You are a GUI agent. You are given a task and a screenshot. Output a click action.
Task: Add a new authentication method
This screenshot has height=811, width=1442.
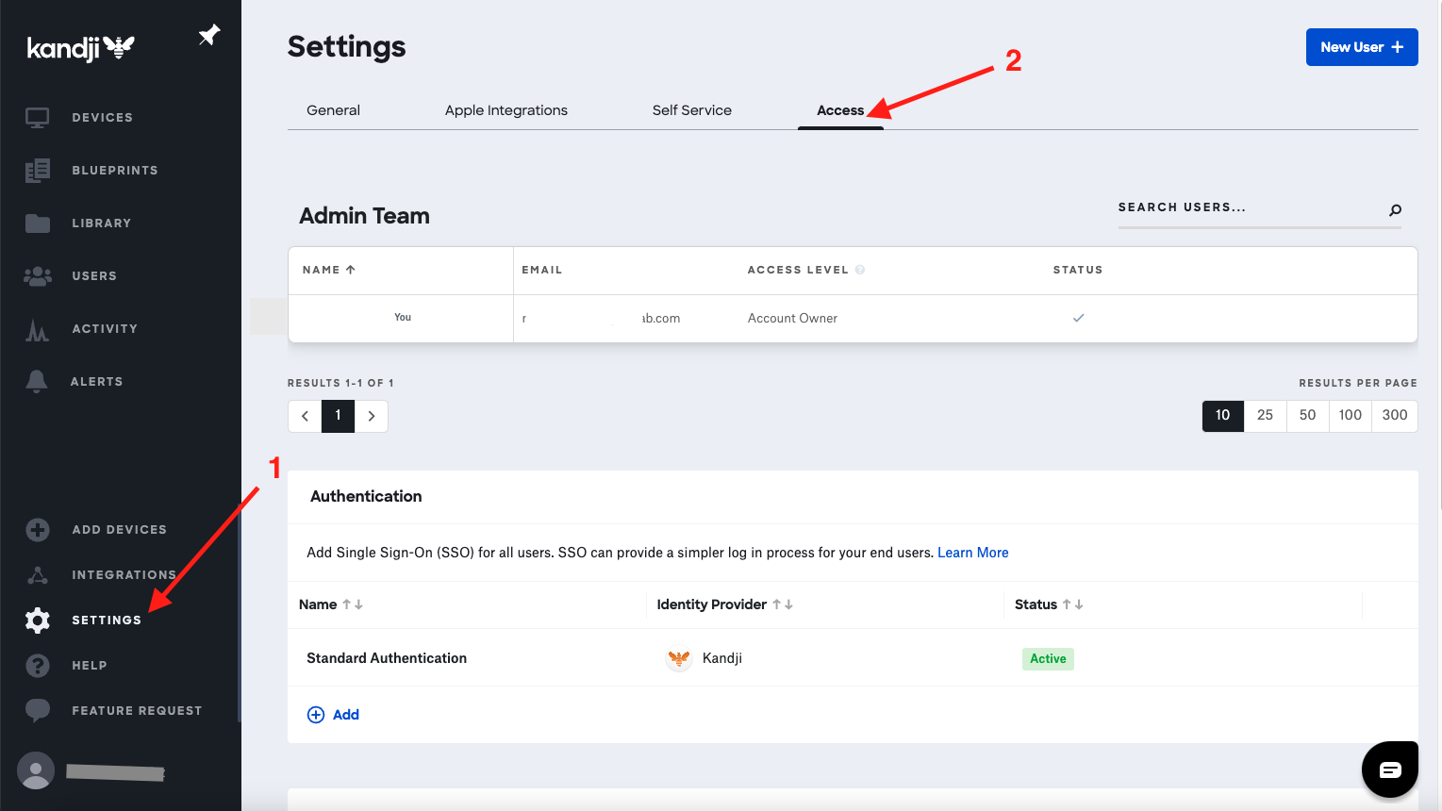[x=333, y=714]
